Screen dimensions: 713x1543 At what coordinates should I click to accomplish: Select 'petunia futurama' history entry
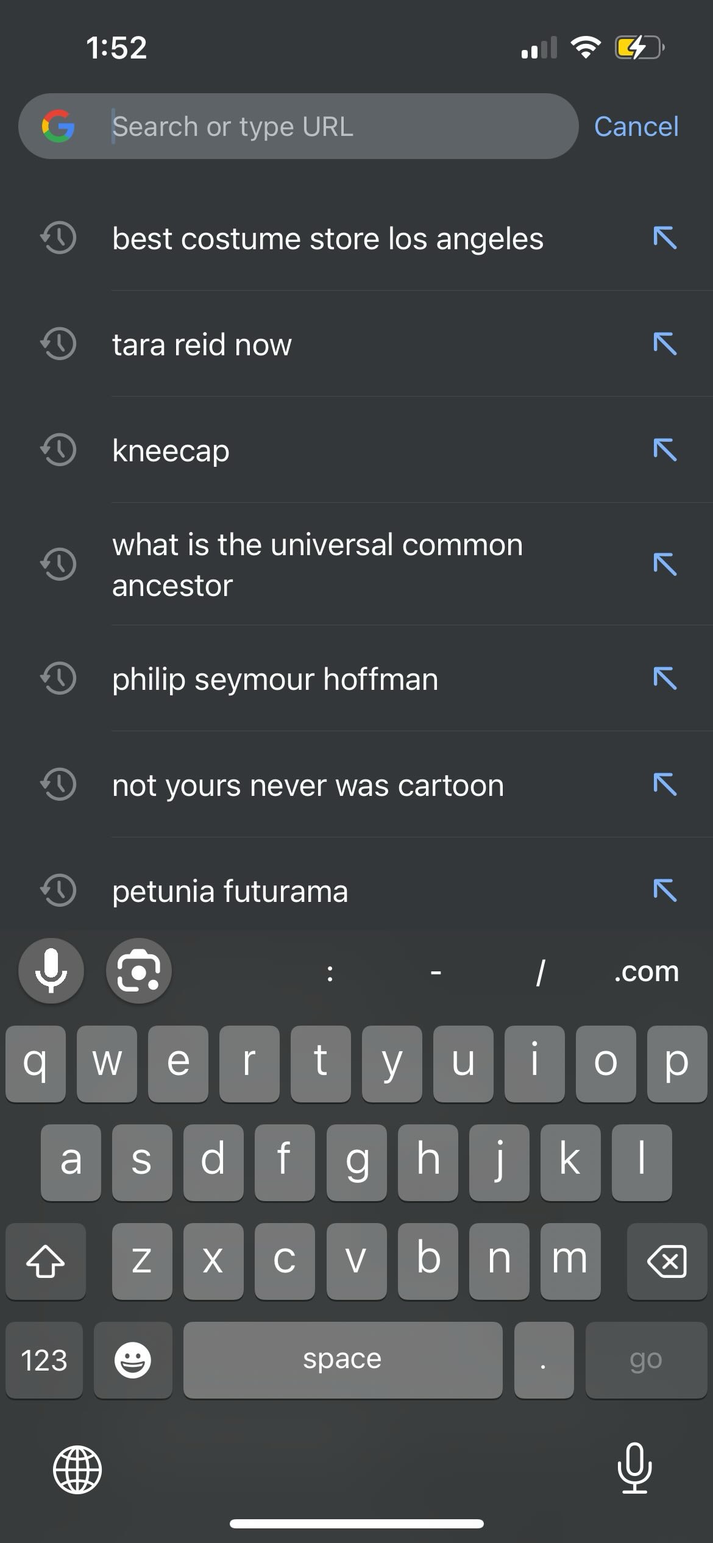(230, 891)
